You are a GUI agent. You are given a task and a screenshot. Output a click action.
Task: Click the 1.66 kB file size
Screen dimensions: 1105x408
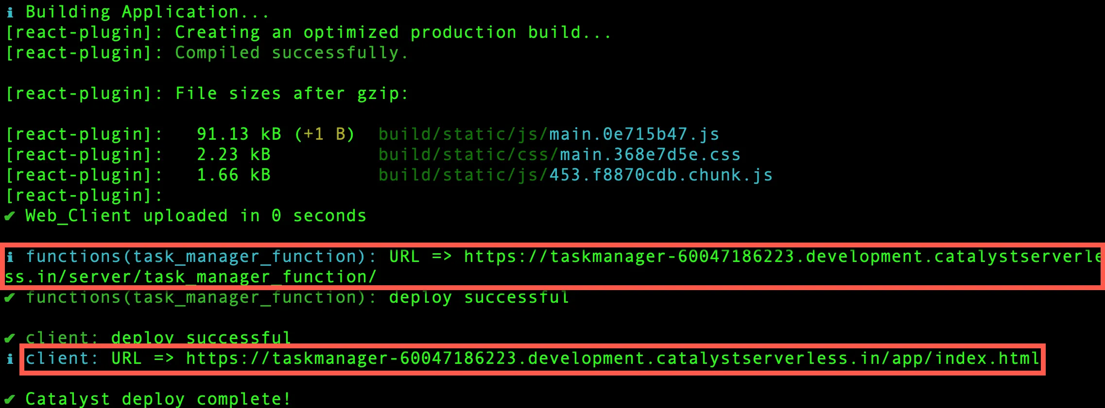tap(233, 175)
